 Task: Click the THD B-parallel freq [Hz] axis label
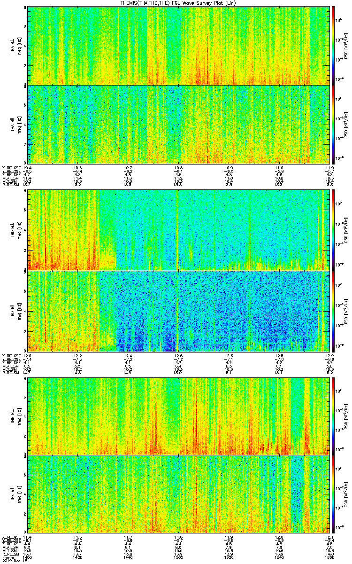pyautogui.click(x=19, y=311)
